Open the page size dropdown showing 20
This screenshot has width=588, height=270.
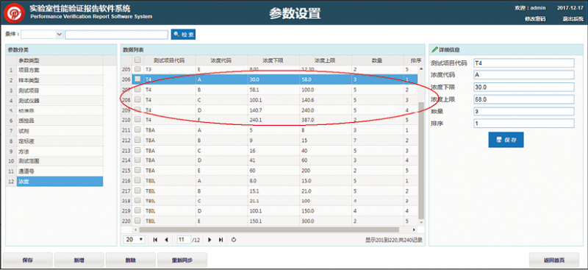(135, 240)
